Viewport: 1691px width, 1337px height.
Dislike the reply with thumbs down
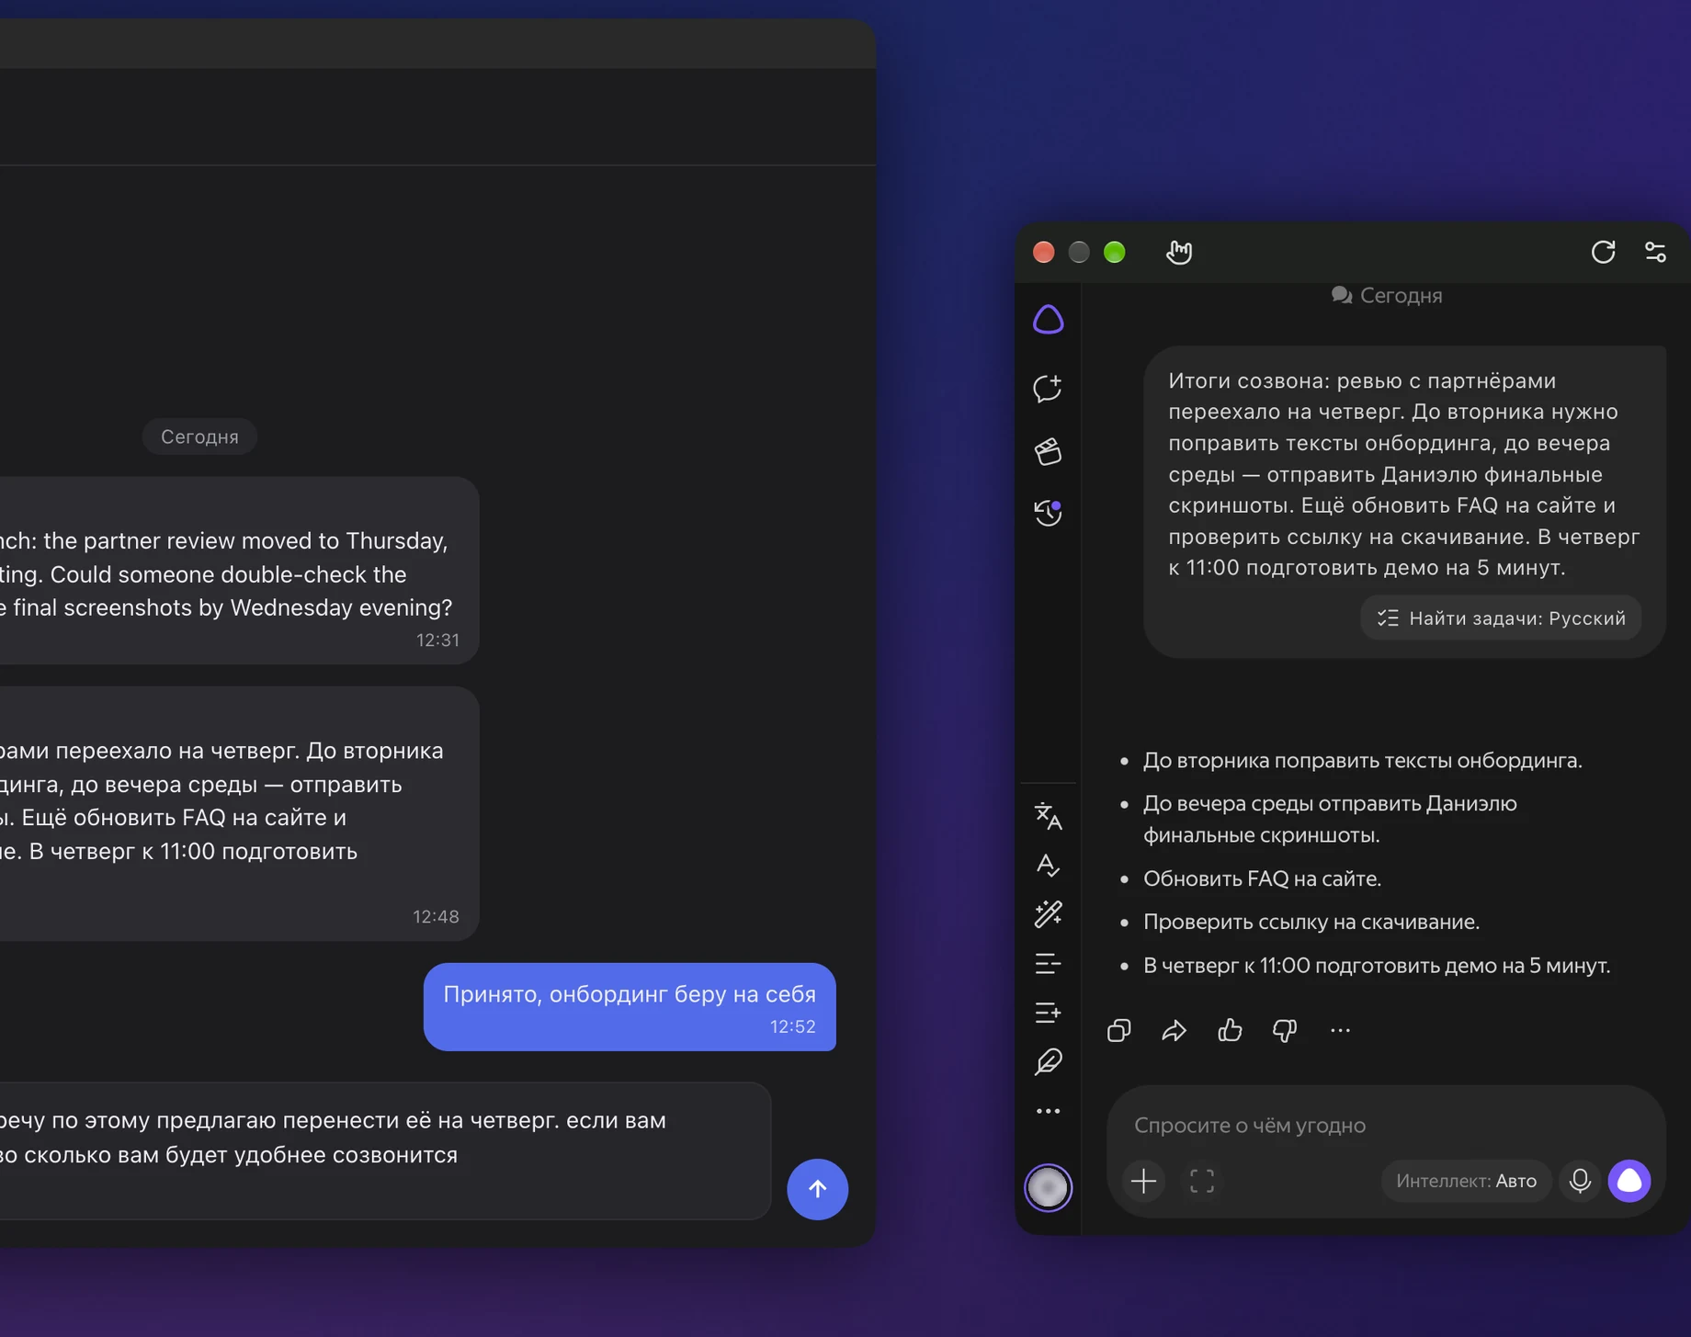click(x=1285, y=1030)
